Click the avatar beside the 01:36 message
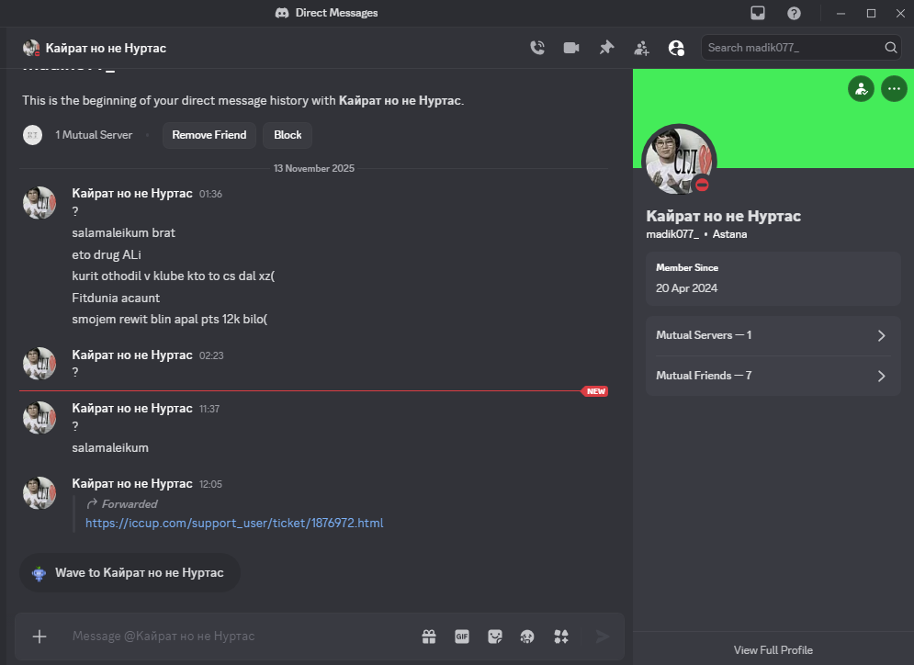 (x=39, y=203)
